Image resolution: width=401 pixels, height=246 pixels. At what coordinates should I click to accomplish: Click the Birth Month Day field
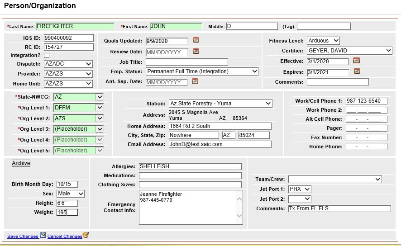tap(67, 184)
